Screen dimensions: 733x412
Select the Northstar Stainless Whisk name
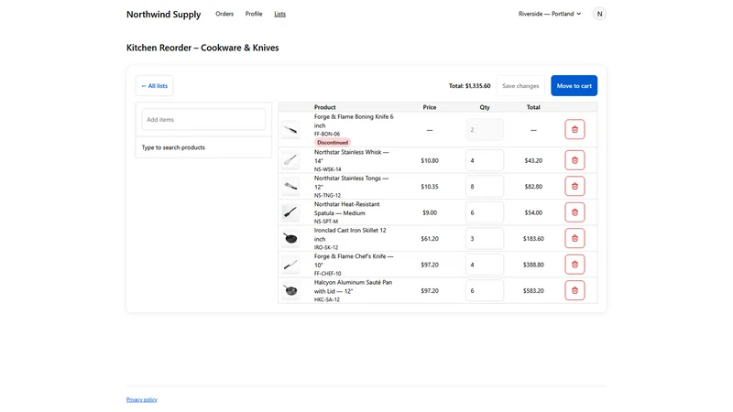(x=352, y=157)
